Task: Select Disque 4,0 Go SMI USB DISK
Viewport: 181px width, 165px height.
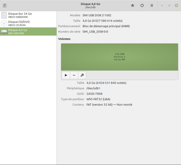Action: click(28, 32)
